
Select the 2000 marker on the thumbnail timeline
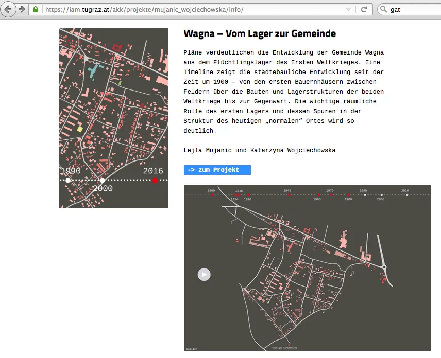coord(103,180)
